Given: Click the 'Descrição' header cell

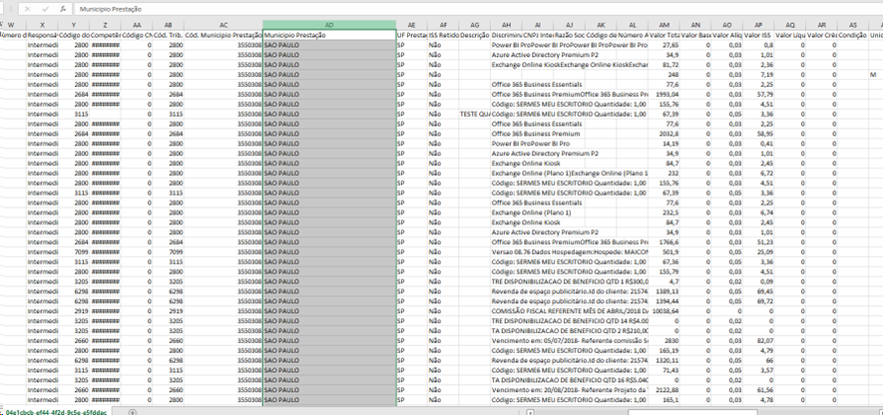Looking at the screenshot, I should (x=475, y=35).
